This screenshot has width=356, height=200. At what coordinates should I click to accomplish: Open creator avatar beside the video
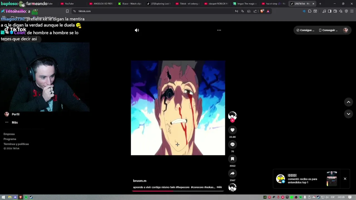233,116
